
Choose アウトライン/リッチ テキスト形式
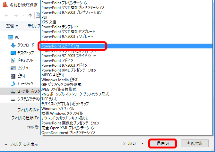pyautogui.click(x=126, y=118)
